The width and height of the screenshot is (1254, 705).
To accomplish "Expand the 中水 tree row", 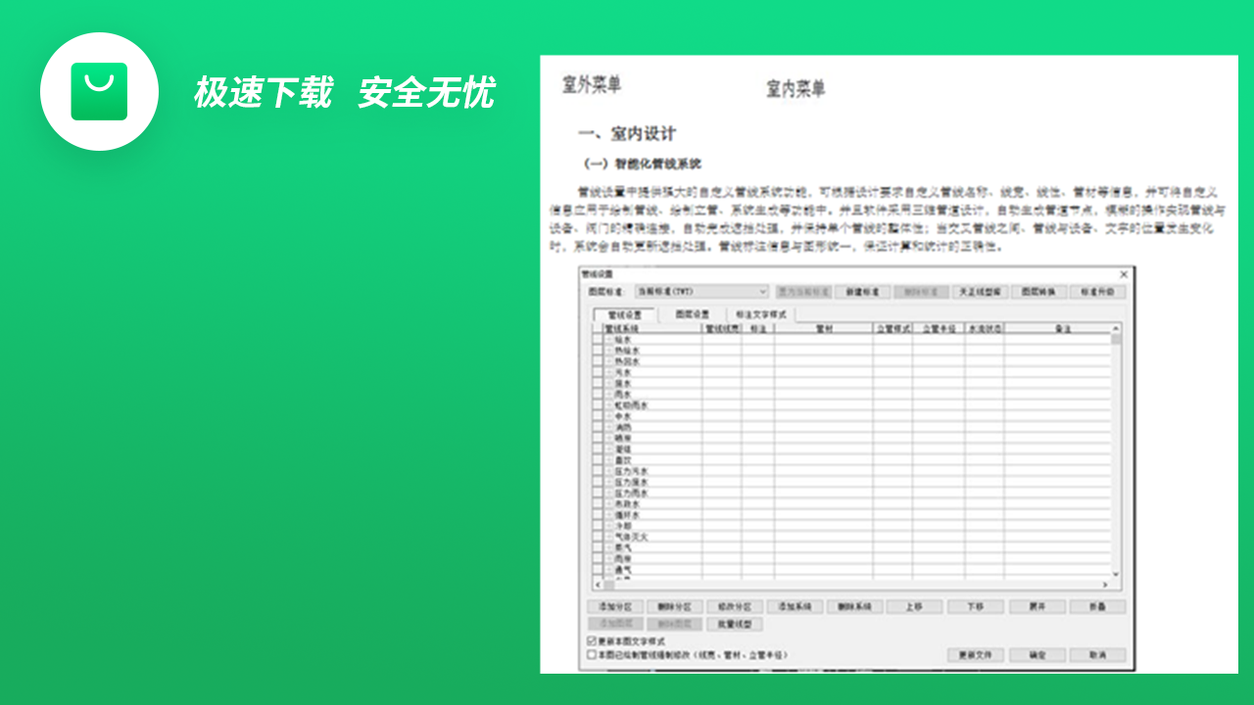I will [x=609, y=416].
